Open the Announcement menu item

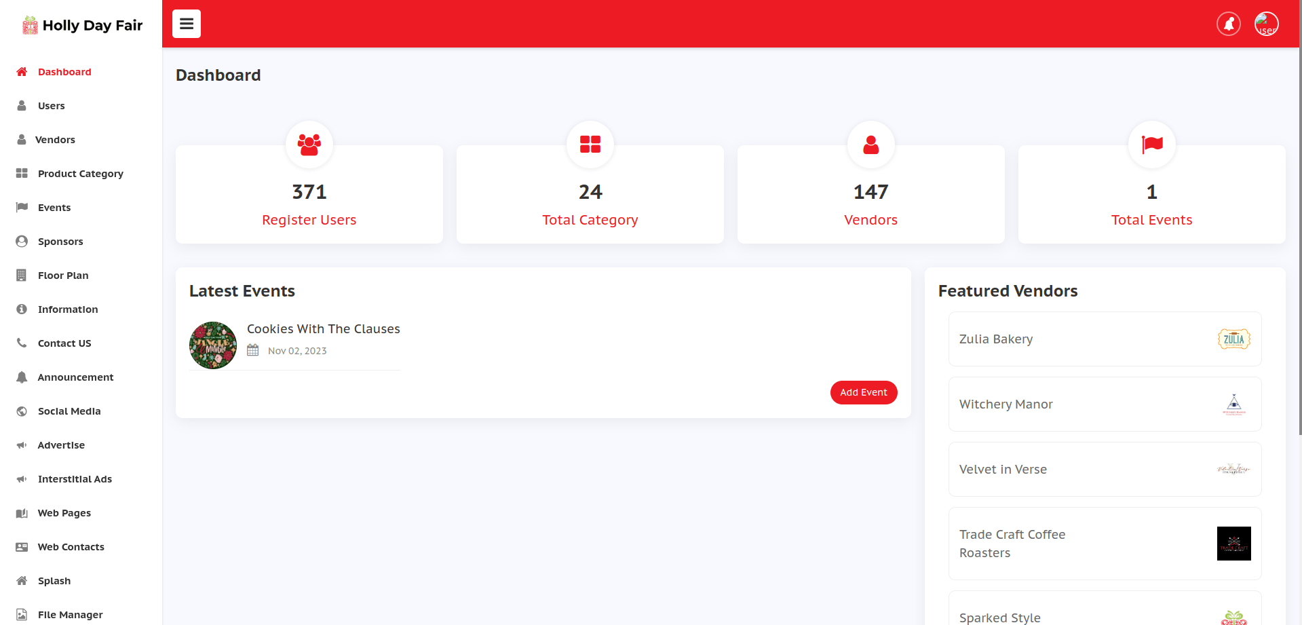click(x=75, y=377)
